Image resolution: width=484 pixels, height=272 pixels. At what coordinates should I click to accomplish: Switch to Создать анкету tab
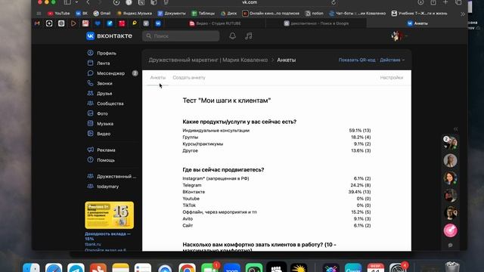189,78
